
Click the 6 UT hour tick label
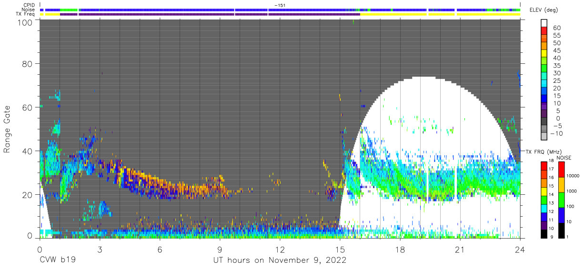point(160,250)
